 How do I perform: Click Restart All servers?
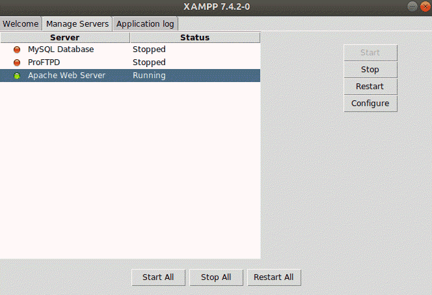274,277
